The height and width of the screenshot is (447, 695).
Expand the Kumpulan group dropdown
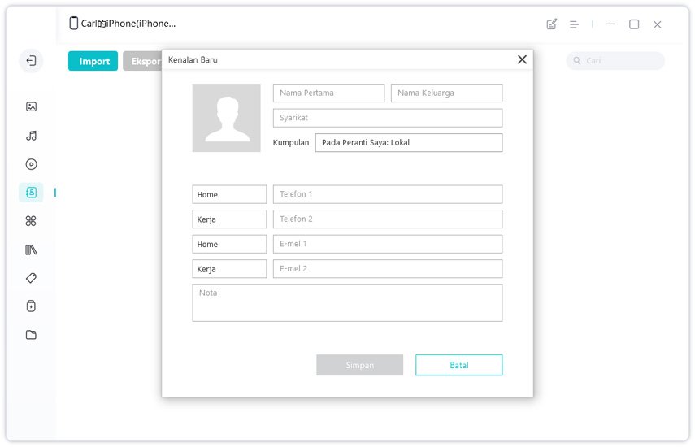(x=408, y=142)
